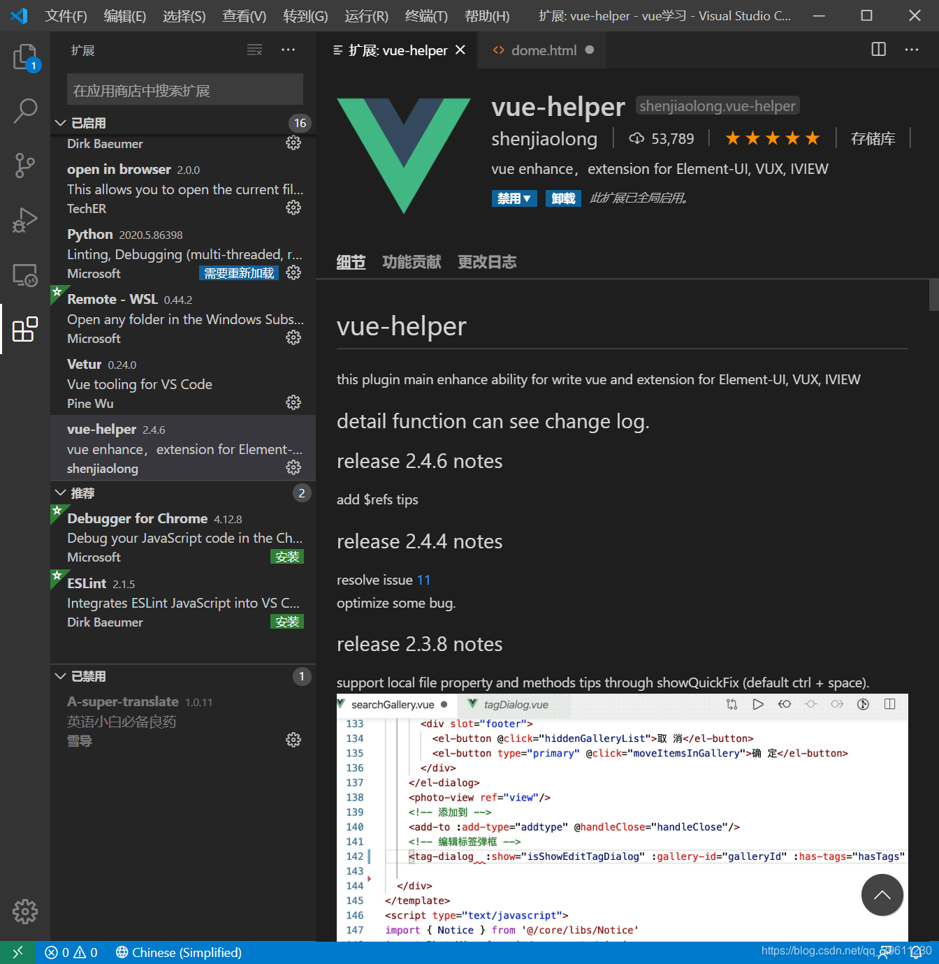Open the Manage gear in activity bar
939x964 pixels.
pyautogui.click(x=25, y=911)
